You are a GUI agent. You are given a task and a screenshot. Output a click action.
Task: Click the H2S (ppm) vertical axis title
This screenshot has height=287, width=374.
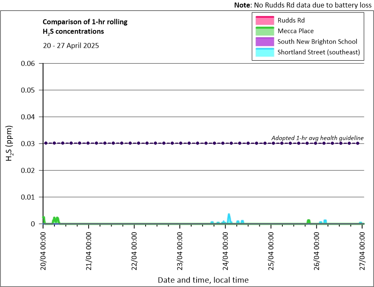click(x=9, y=143)
